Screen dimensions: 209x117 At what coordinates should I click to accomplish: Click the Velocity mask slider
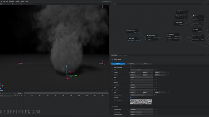point(141,112)
